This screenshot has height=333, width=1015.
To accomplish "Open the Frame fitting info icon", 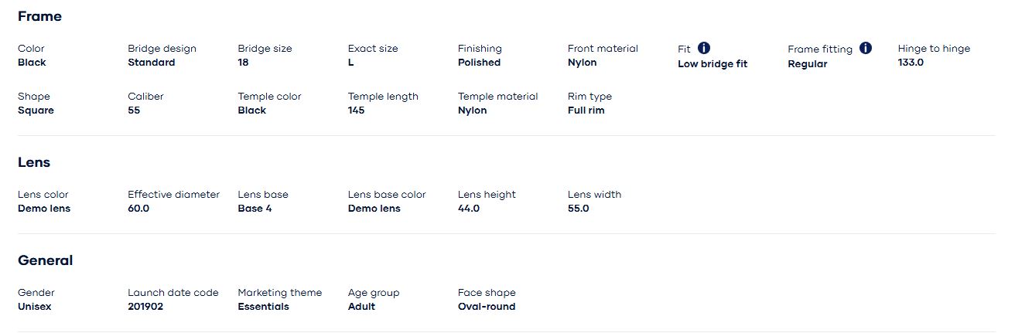I will click(866, 48).
